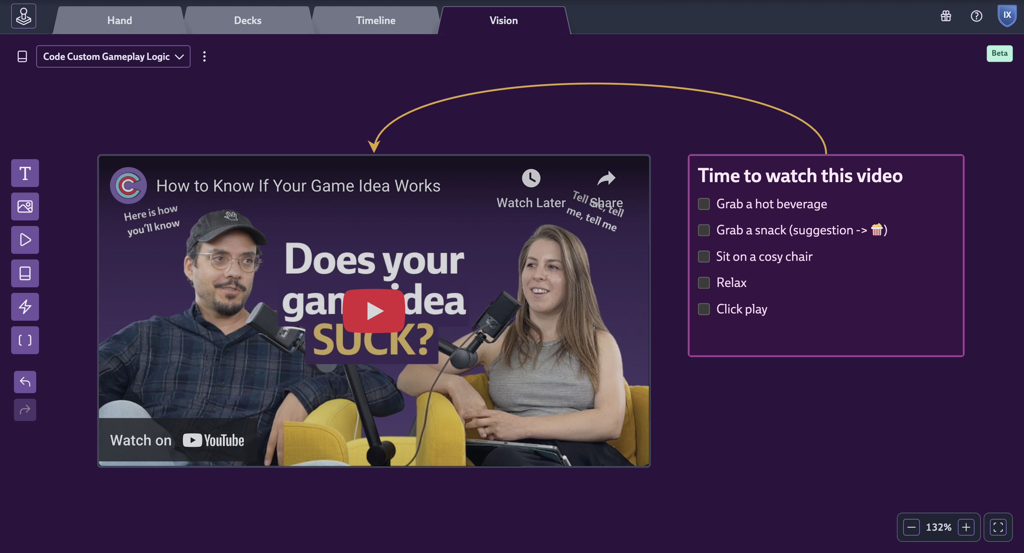Viewport: 1024px width, 553px height.
Task: Tick the Sit on a cosy chair checkbox
Action: [x=704, y=256]
